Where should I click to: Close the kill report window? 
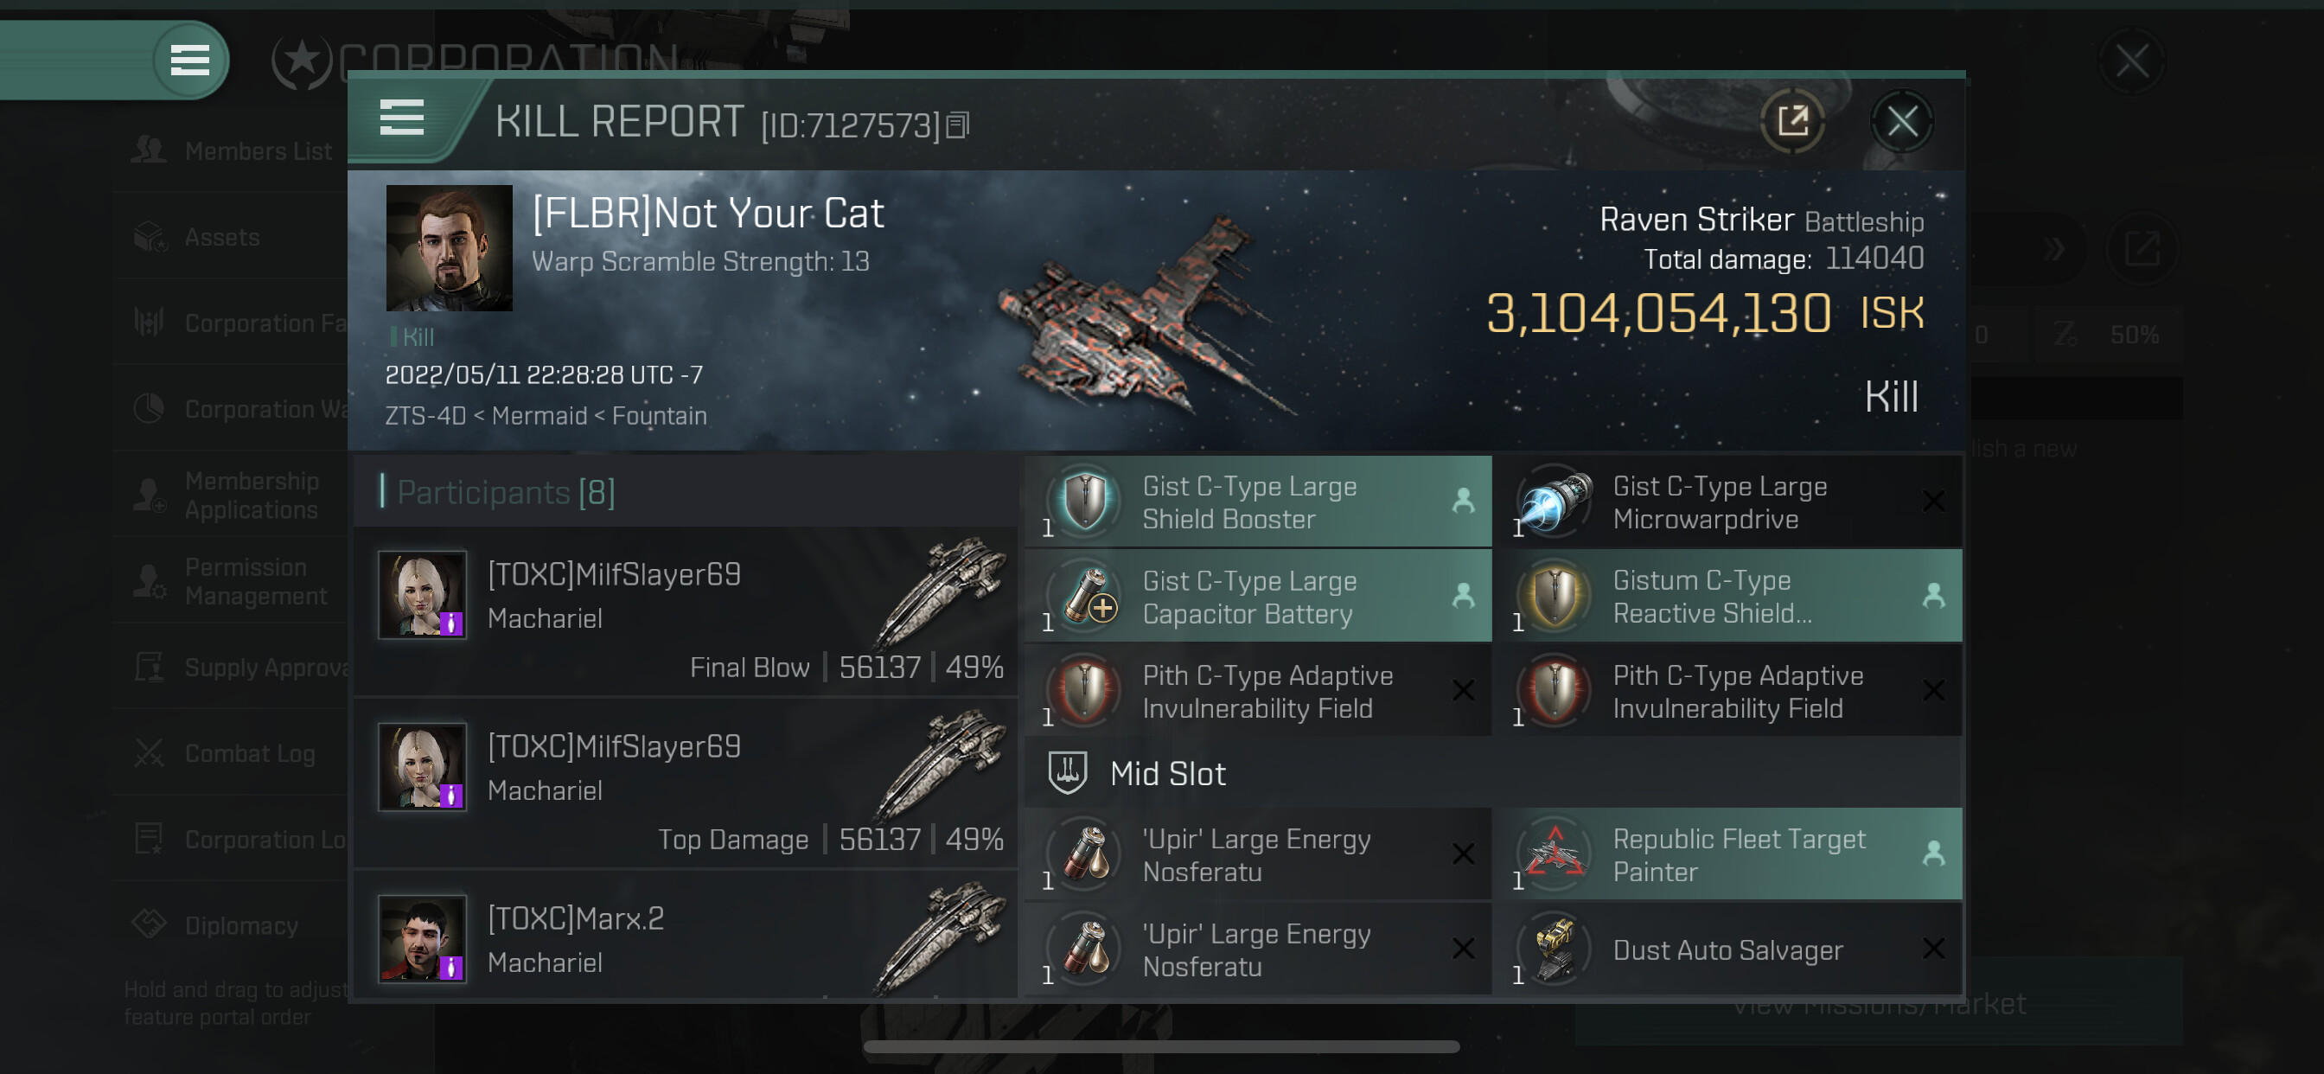[x=1902, y=121]
